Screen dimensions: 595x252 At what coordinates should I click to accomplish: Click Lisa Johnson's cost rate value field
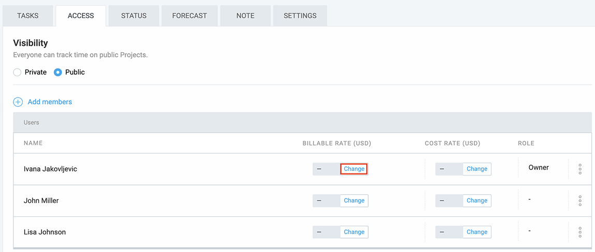[449, 232]
